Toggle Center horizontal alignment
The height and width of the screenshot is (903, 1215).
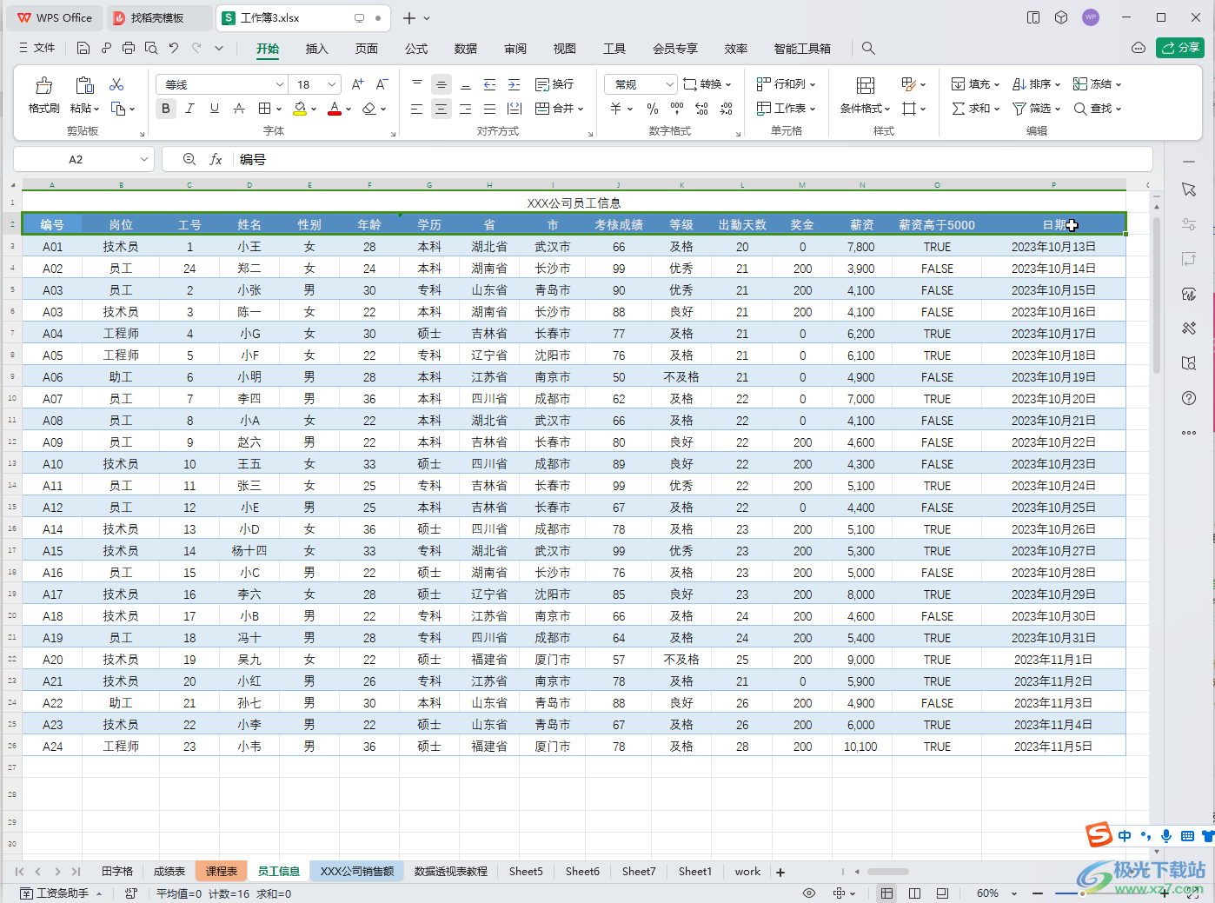441,109
